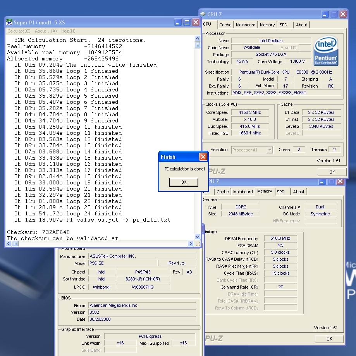This screenshot has width=356, height=356.
Task: Click the Manufacturer field ASUSTeK Computer INC.
Action: click(x=142, y=256)
